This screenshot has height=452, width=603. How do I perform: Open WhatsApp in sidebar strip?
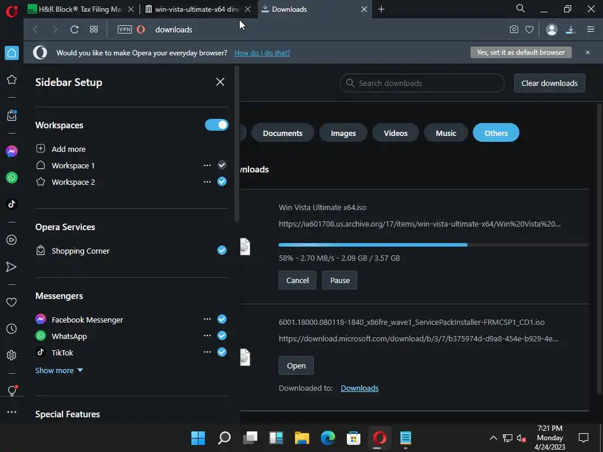coord(12,178)
